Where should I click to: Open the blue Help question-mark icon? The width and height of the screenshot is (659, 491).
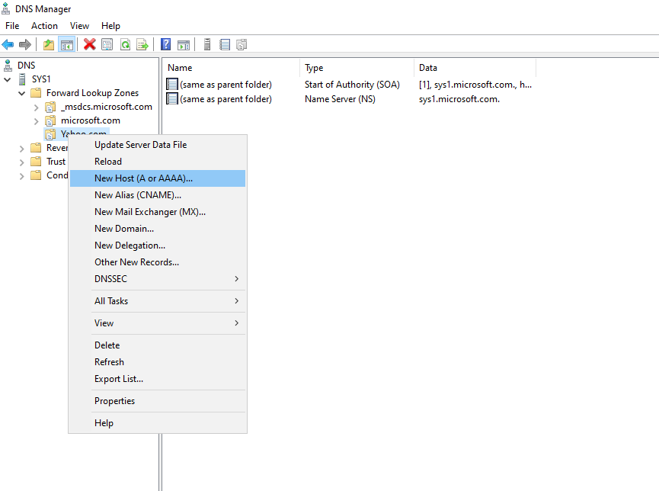[x=166, y=44]
